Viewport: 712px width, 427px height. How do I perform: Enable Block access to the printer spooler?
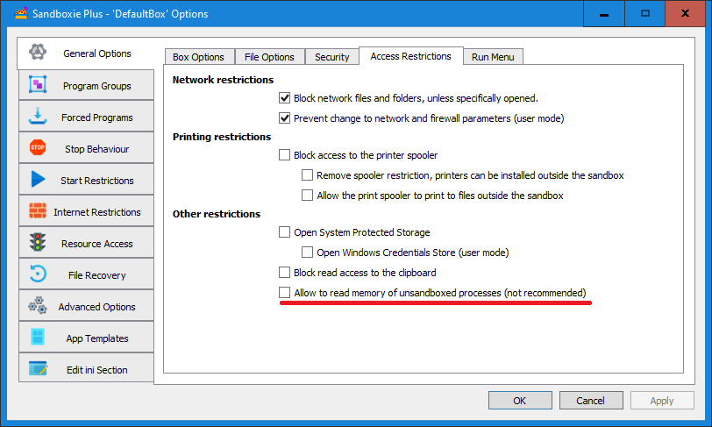pos(284,155)
